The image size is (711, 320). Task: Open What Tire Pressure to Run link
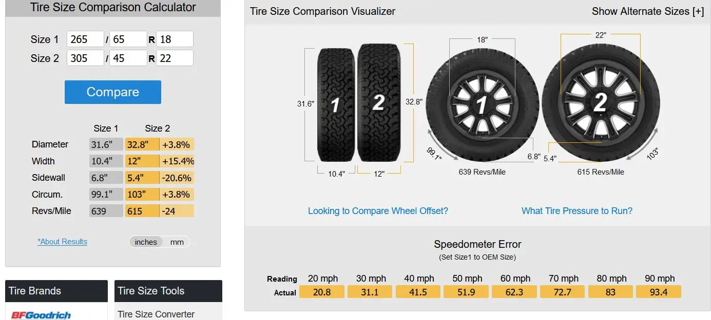[x=577, y=211]
